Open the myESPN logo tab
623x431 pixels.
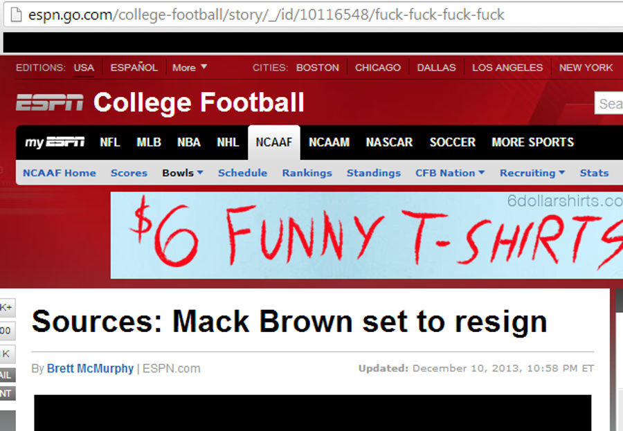click(x=55, y=143)
